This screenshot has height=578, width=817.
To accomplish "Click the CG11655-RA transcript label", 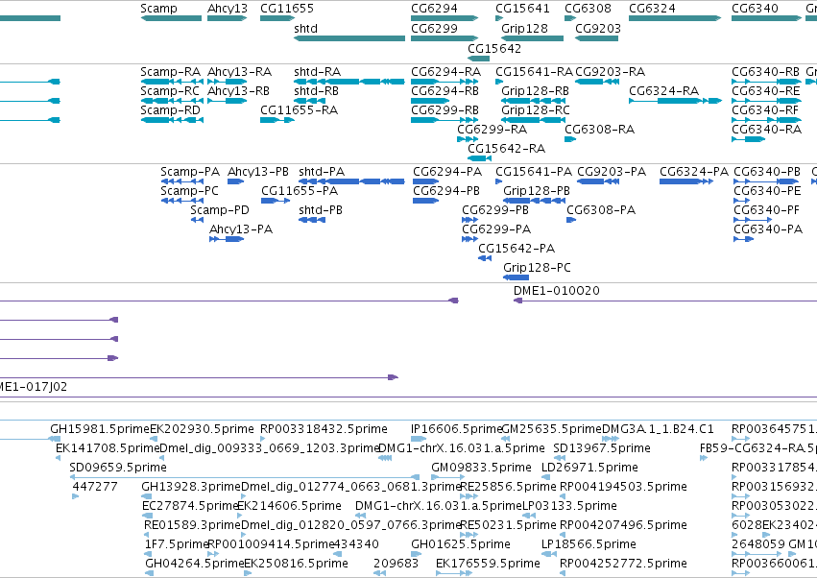I will pos(300,110).
